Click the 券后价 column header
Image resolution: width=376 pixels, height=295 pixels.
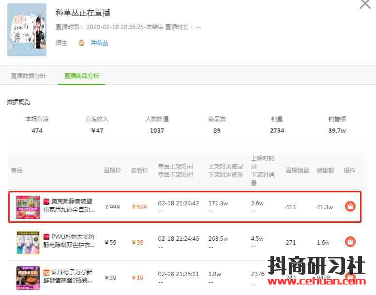pos(139,171)
